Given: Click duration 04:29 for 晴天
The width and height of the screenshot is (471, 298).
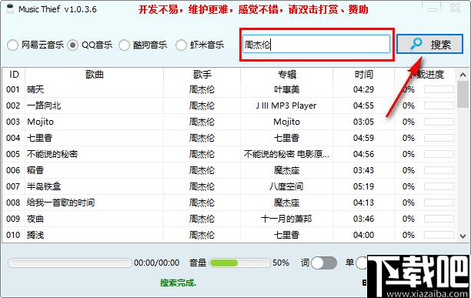Looking at the screenshot, I should tap(363, 89).
